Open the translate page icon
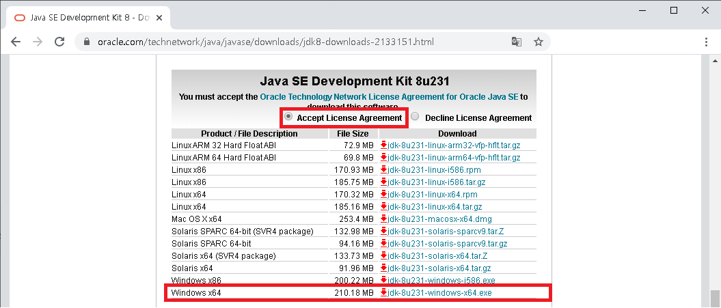This screenshot has width=721, height=308. [x=517, y=42]
